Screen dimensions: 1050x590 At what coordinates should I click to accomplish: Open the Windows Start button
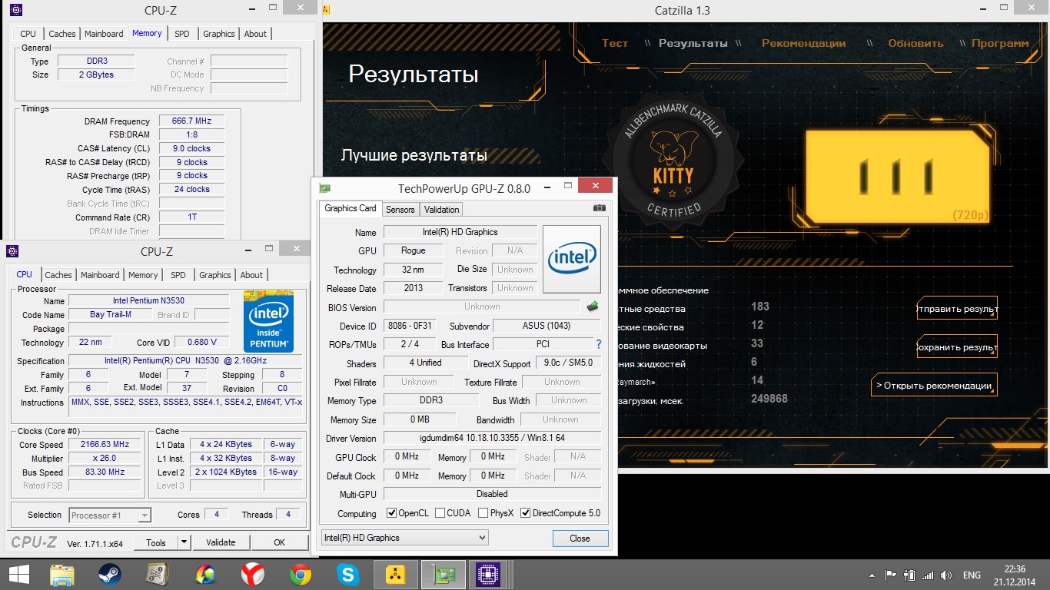pyautogui.click(x=18, y=574)
